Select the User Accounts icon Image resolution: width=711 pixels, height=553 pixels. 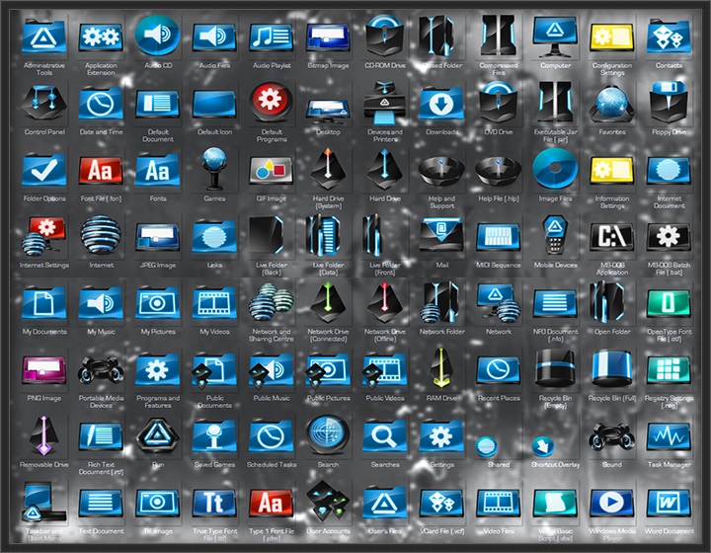tap(328, 502)
